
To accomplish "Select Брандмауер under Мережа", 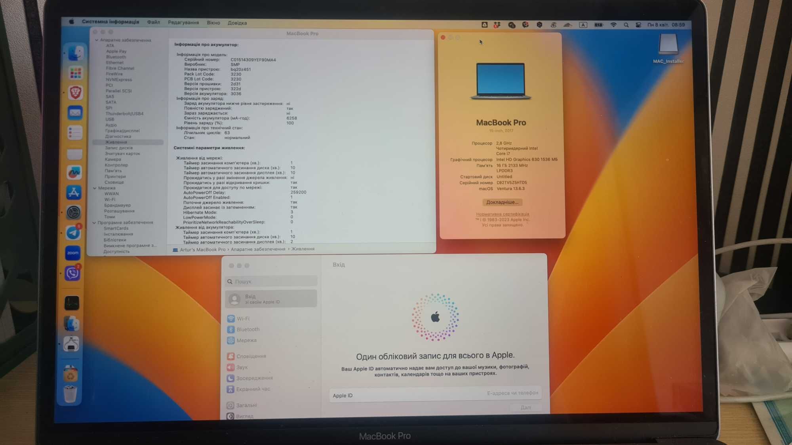I will 117,205.
